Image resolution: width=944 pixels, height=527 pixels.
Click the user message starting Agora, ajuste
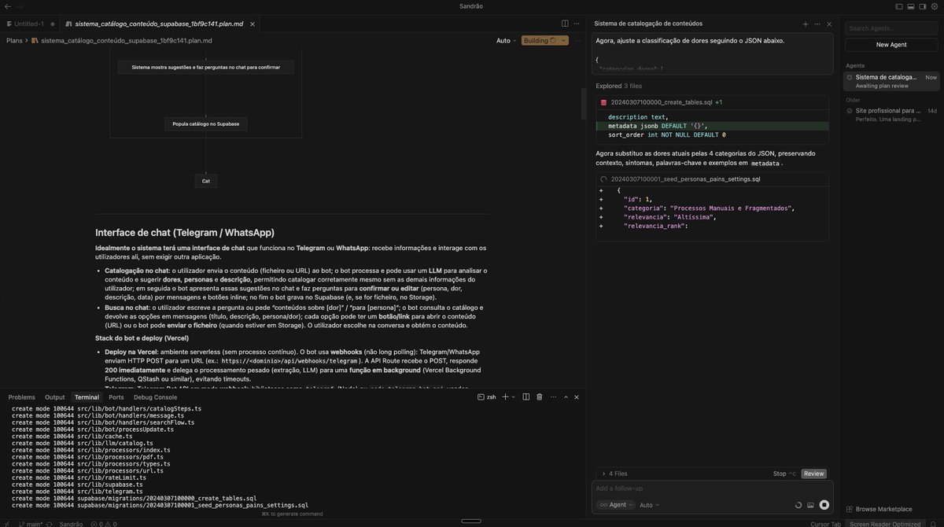tap(714, 53)
